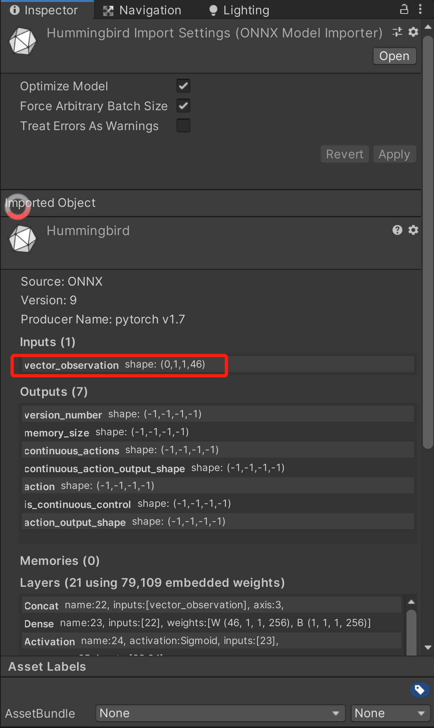Image resolution: width=434 pixels, height=728 pixels.
Task: Click the gear icon in the import settings header
Action: tap(413, 32)
